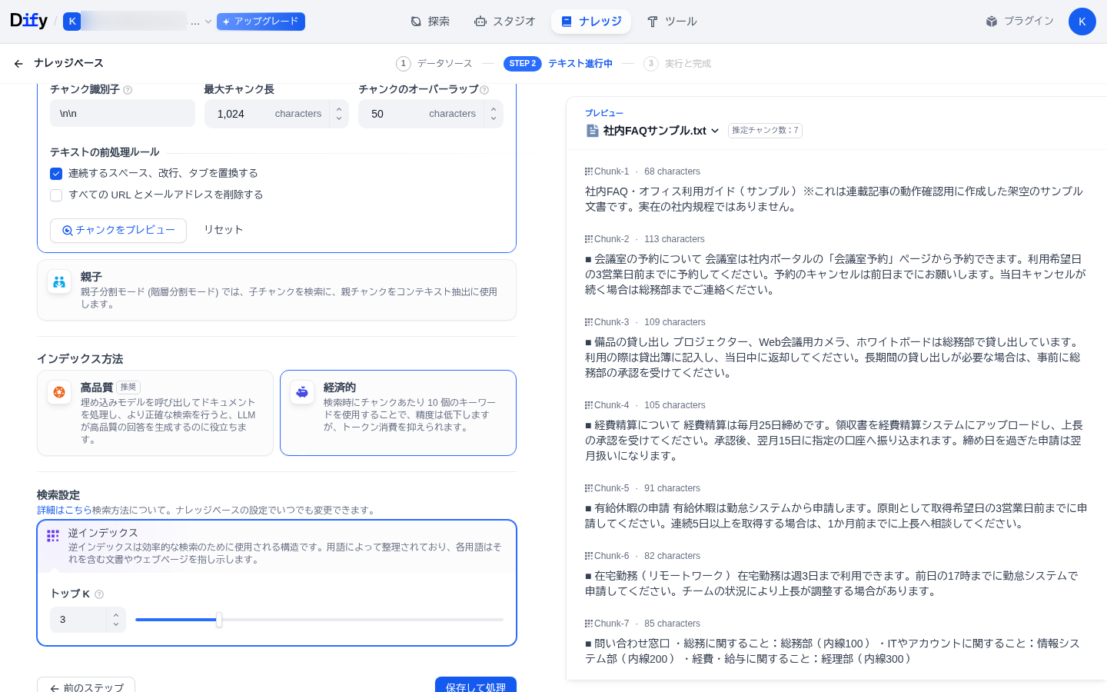The width and height of the screenshot is (1107, 692).
Task: Click the アップグレード button
Action: tap(261, 22)
